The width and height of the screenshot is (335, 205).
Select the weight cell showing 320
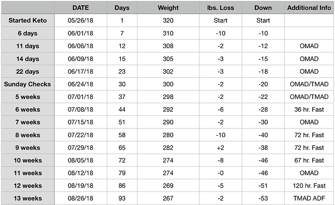click(x=168, y=20)
